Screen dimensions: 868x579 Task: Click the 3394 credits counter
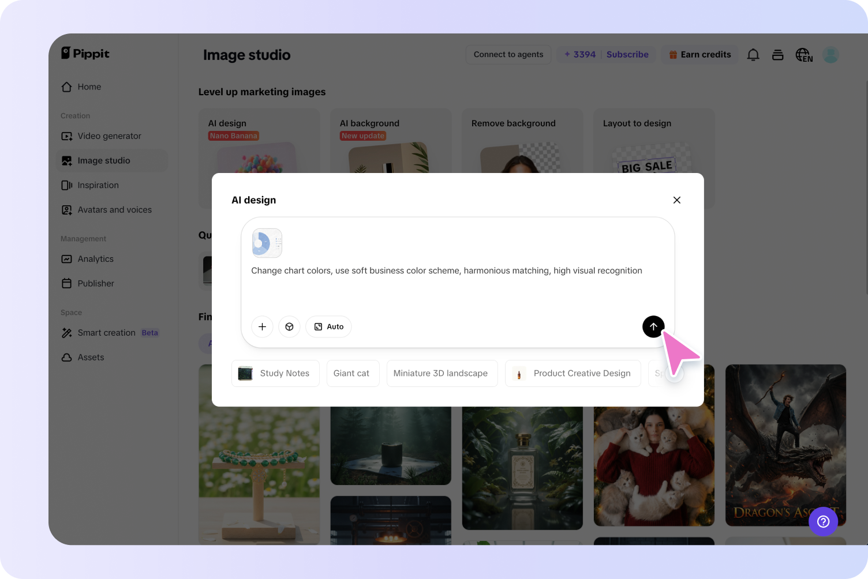580,54
